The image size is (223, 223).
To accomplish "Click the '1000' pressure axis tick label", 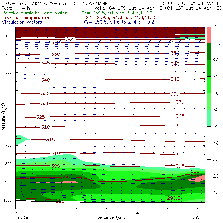I will [x=8, y=200].
